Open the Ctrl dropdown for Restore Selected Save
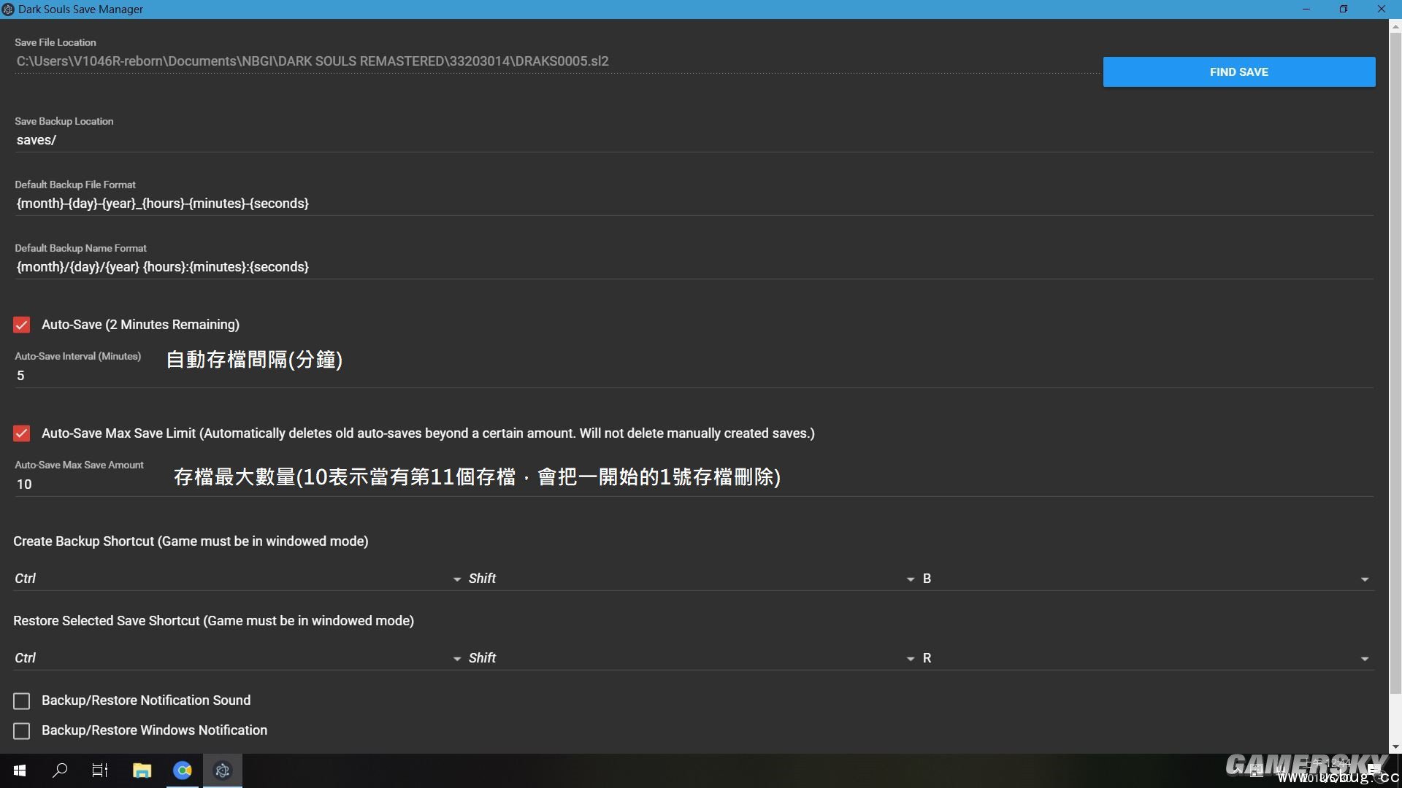 [x=238, y=658]
